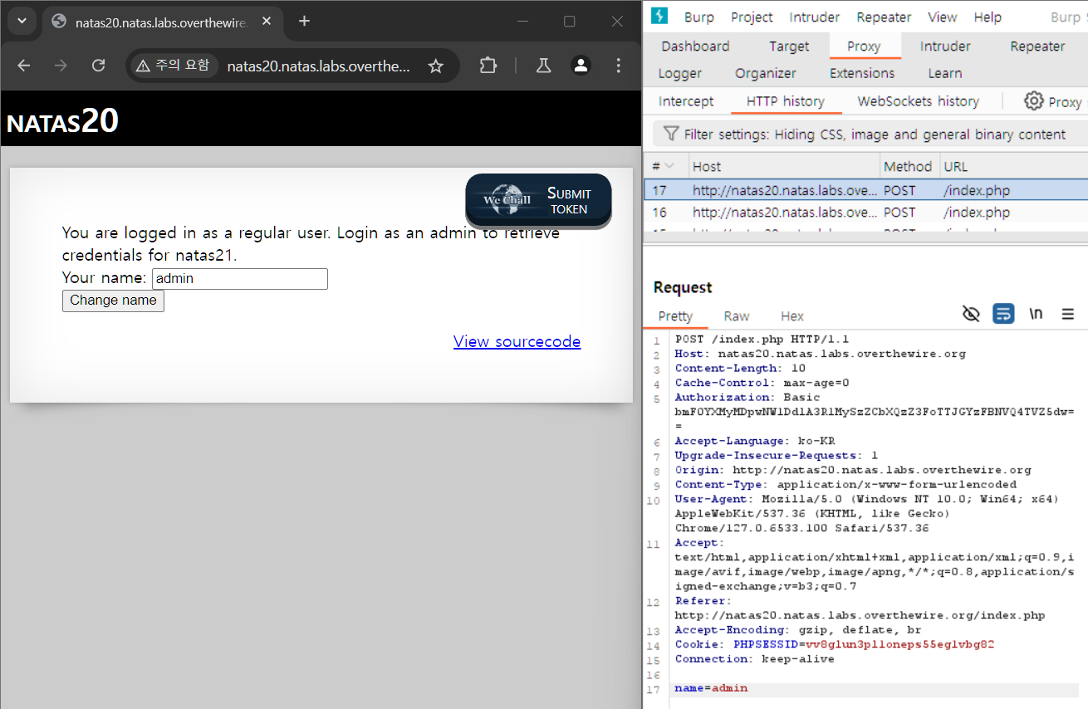Open the Request panel hamburger menu icon
1088x709 pixels.
point(1068,314)
